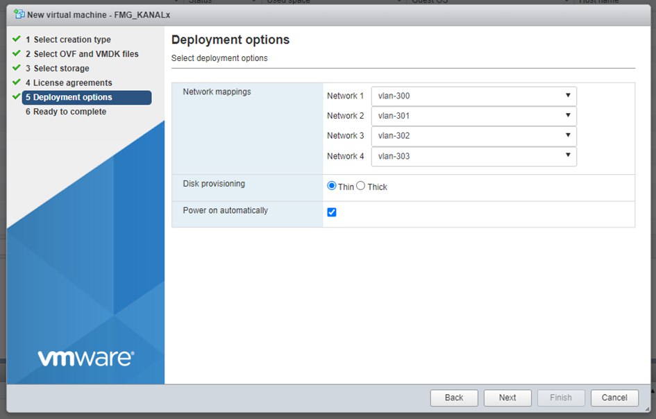656x419 pixels.
Task: Click green checkmark beside License agreements
Action: (17, 83)
